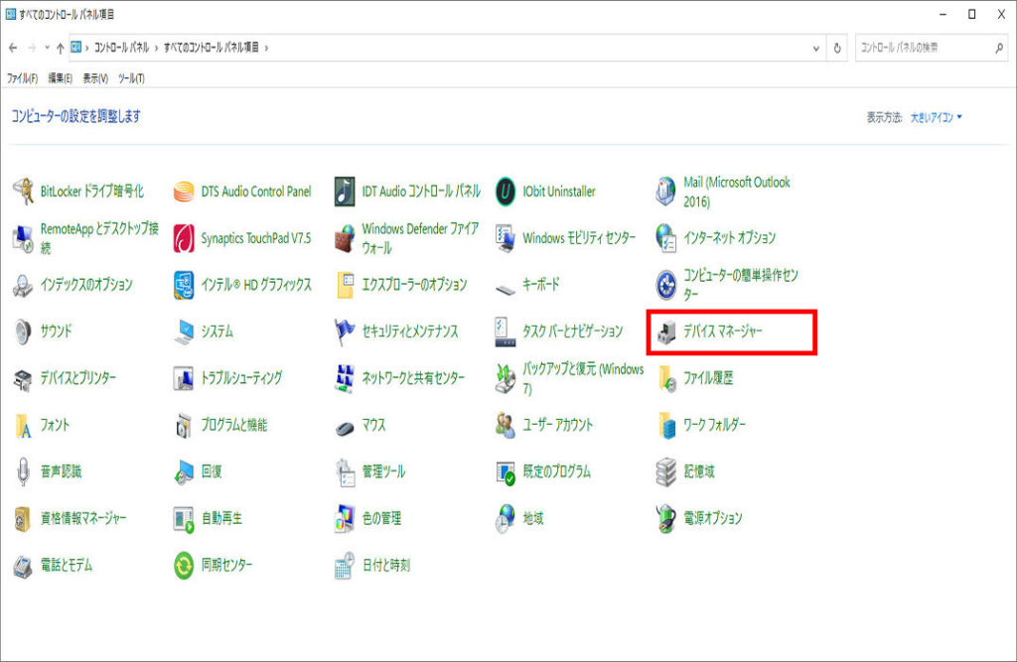The height and width of the screenshot is (662, 1017).
Task: Click the コントロール パネルの検索 search box
Action: click(x=924, y=48)
